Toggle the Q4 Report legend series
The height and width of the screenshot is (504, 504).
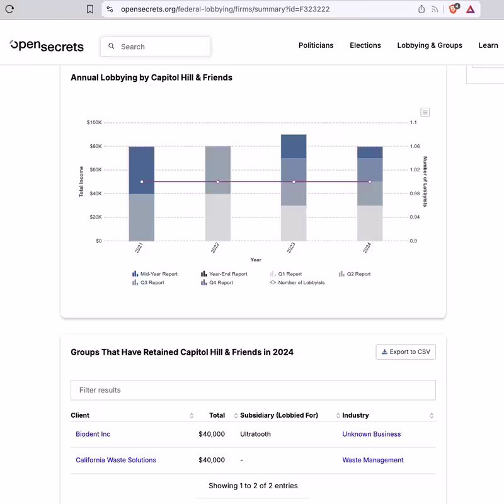pyautogui.click(x=217, y=282)
